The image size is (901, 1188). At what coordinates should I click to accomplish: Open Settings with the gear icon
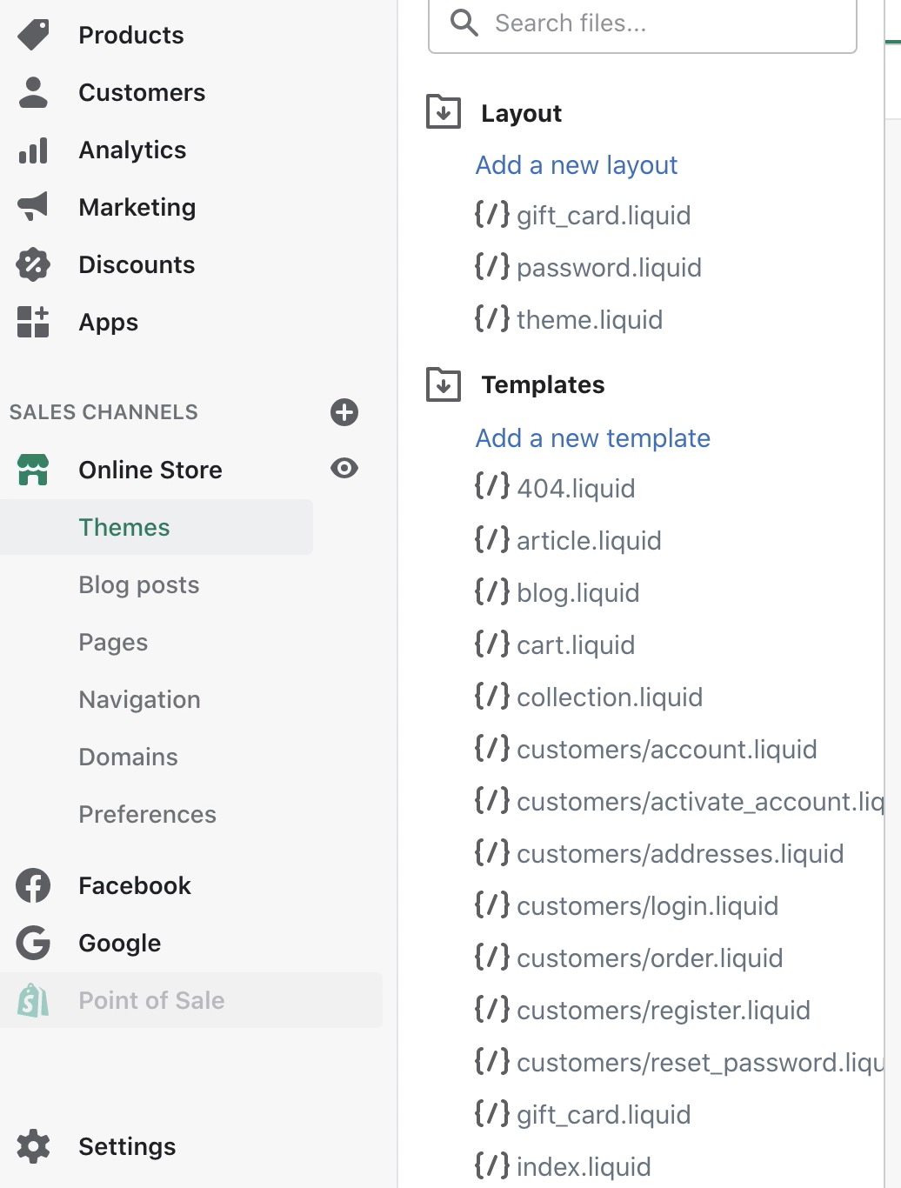tap(33, 1146)
